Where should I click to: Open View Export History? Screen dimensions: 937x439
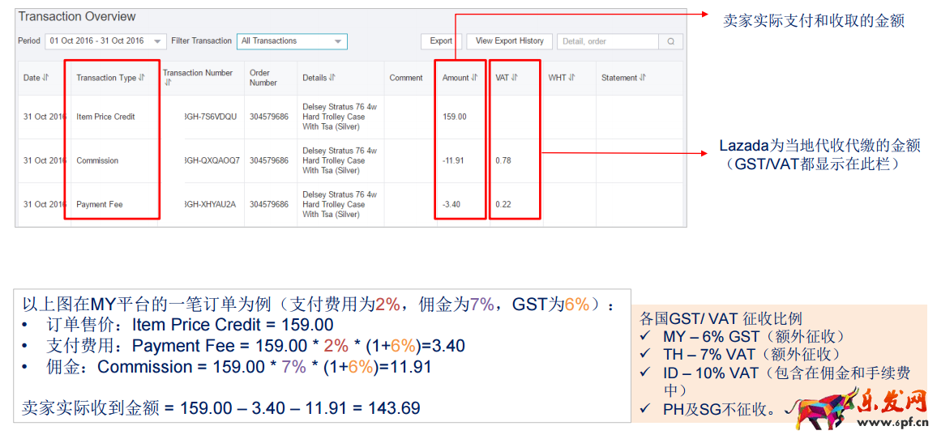click(509, 41)
